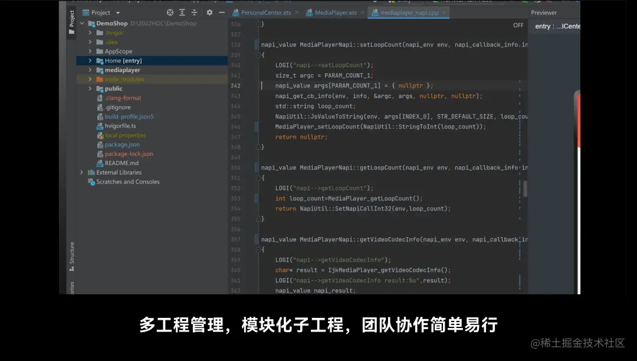The height and width of the screenshot is (361, 637).
Task: Click the editor vertical scrollbar thumb
Action: 525,189
